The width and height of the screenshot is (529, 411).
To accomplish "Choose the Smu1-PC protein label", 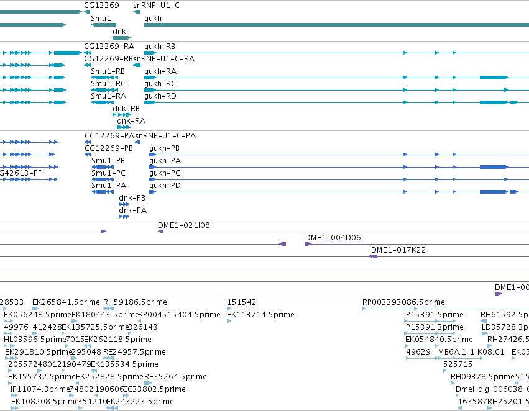I will coord(108,173).
